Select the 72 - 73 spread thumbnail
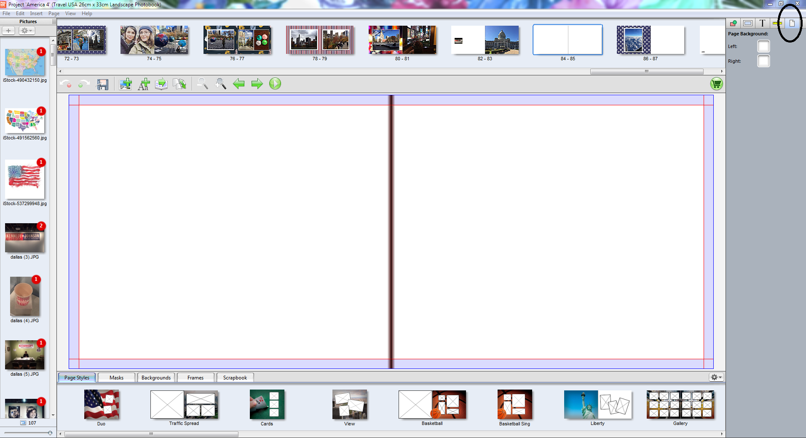The height and width of the screenshot is (438, 806). click(81, 40)
